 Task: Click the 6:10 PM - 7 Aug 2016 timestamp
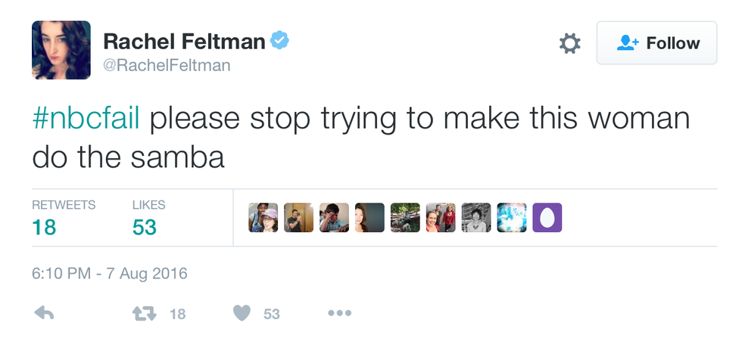pos(109,272)
